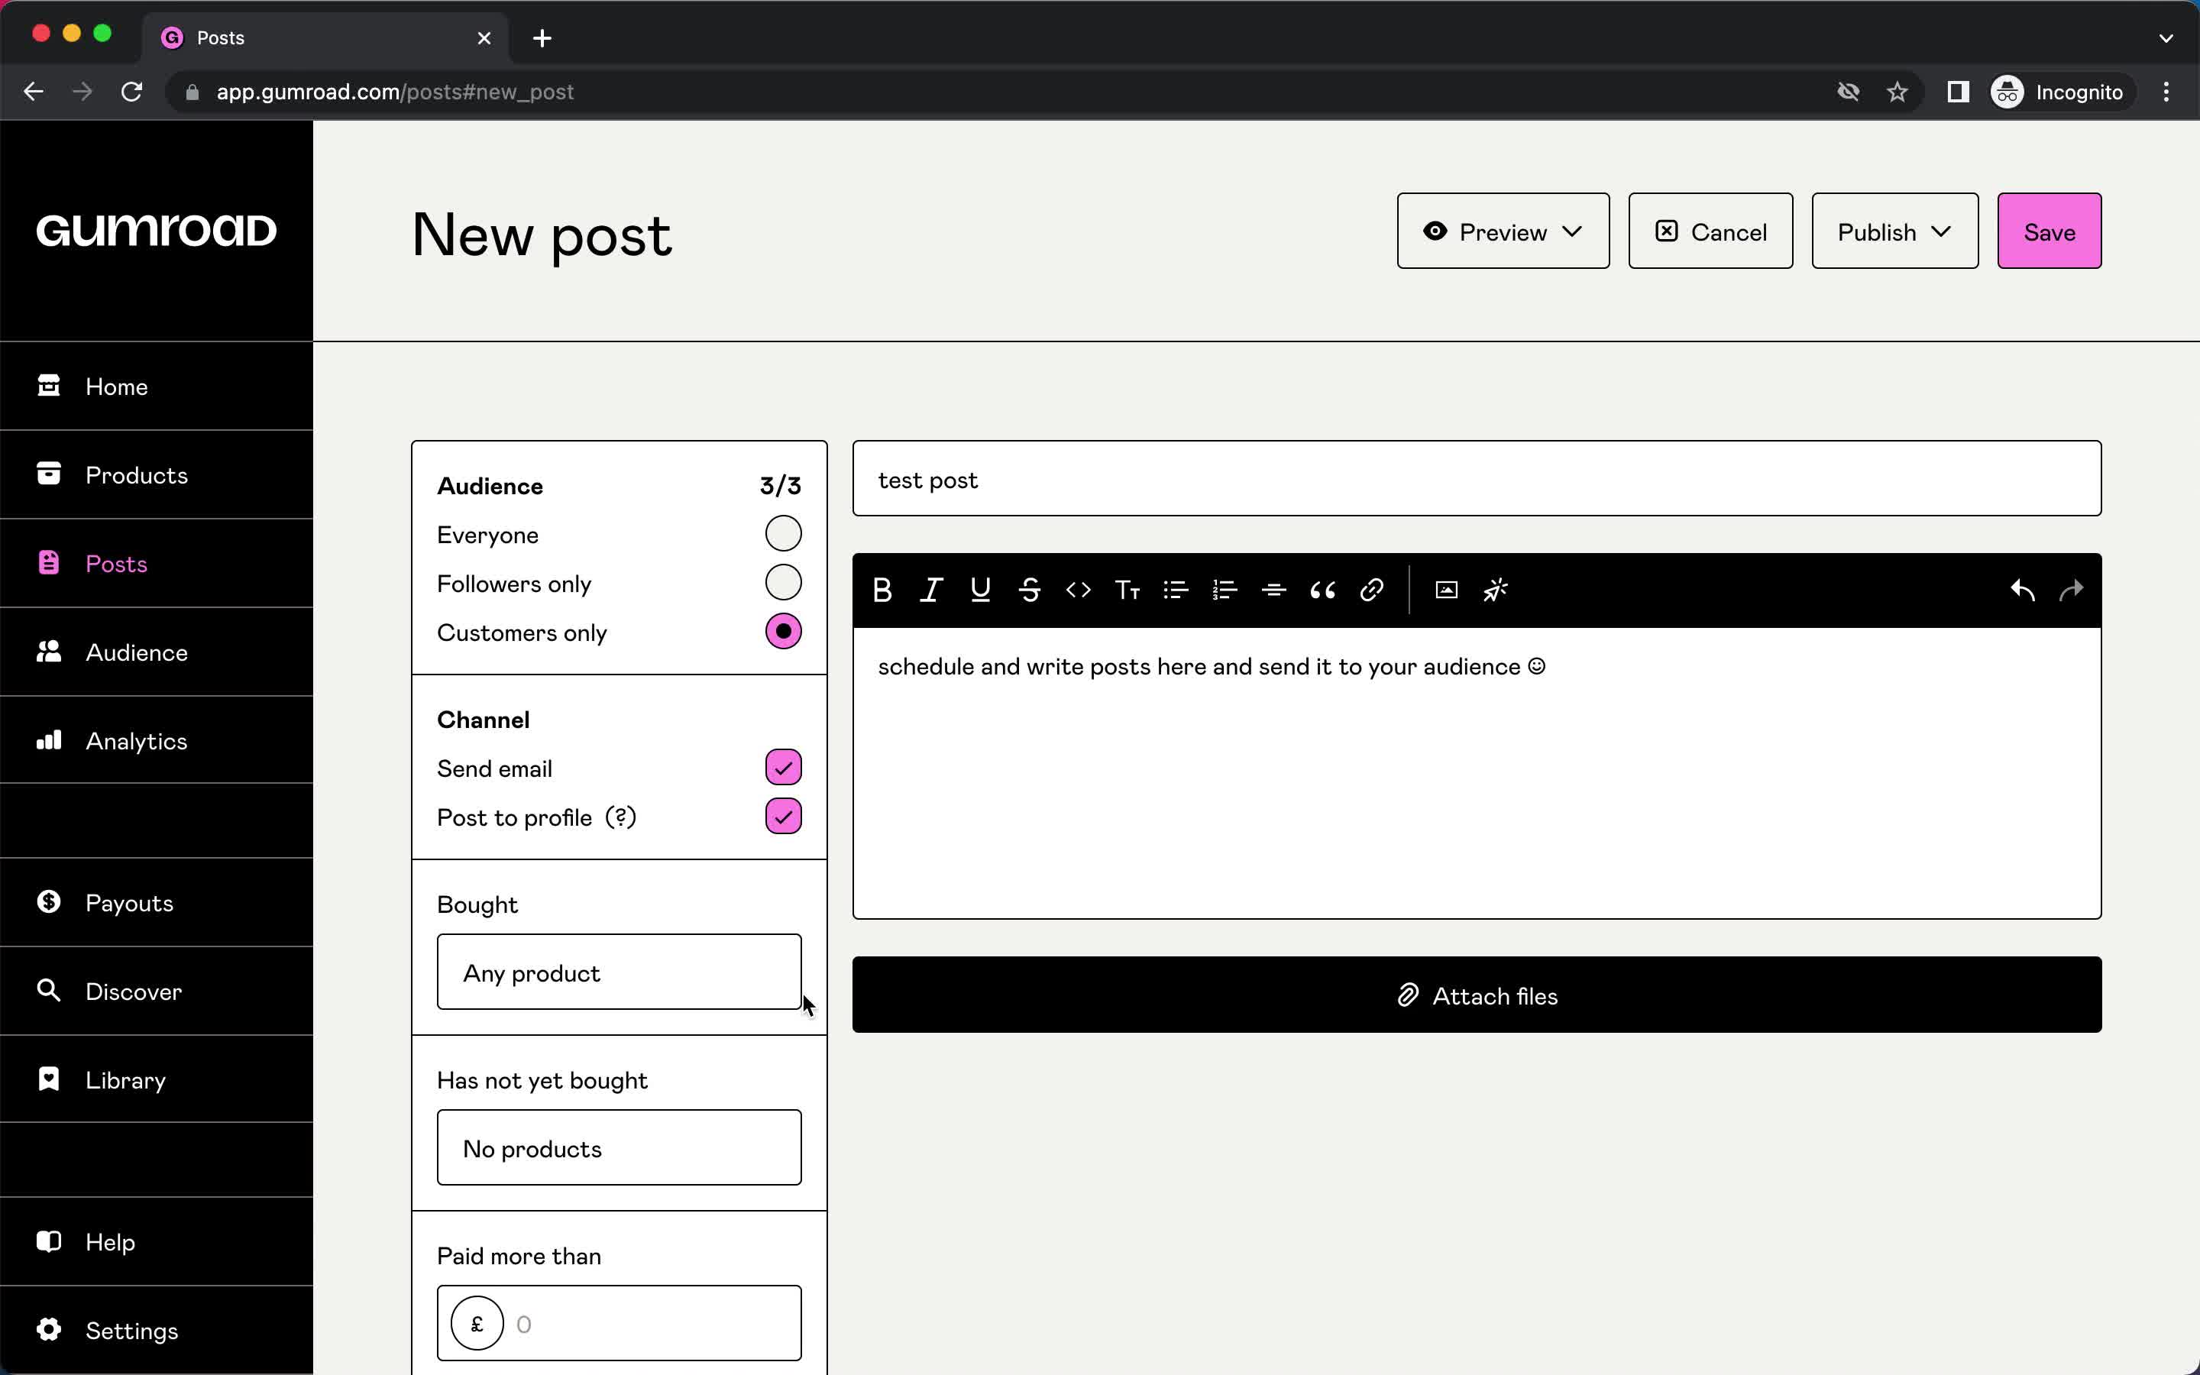Viewport: 2200px width, 1375px height.
Task: Open the Has not yet bought selector
Action: [619, 1147]
